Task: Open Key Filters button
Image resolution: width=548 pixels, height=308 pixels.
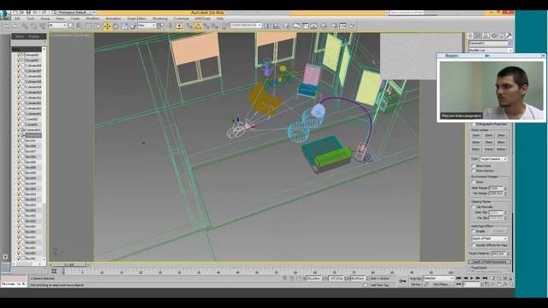Action: [442, 285]
